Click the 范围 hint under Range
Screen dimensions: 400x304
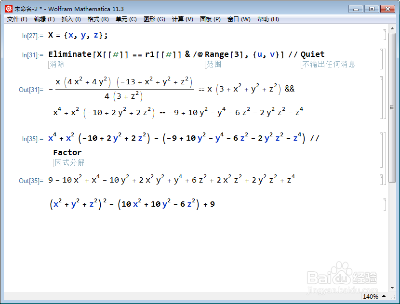(214, 64)
